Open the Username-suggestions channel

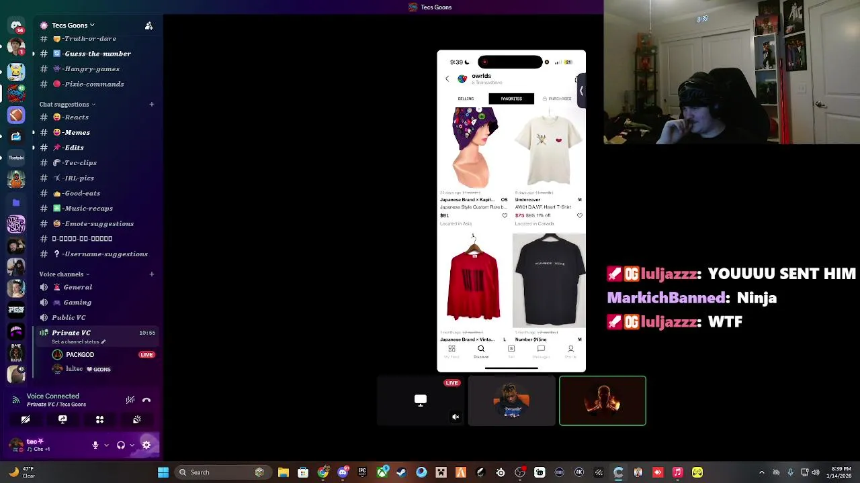pos(97,254)
